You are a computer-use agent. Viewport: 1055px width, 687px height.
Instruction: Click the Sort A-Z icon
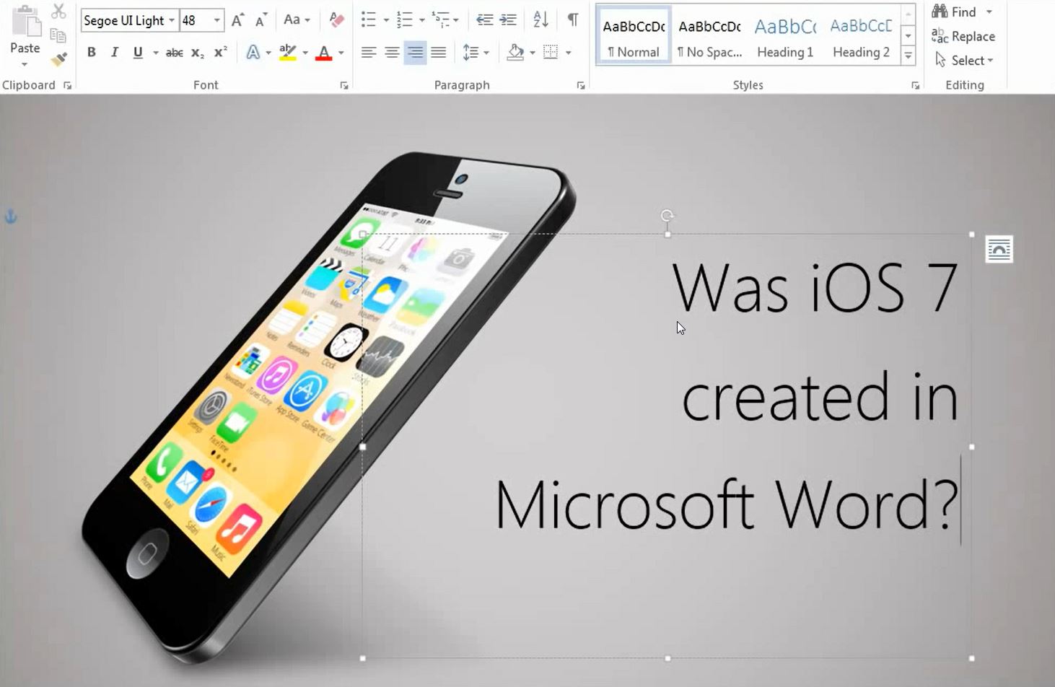tap(540, 20)
